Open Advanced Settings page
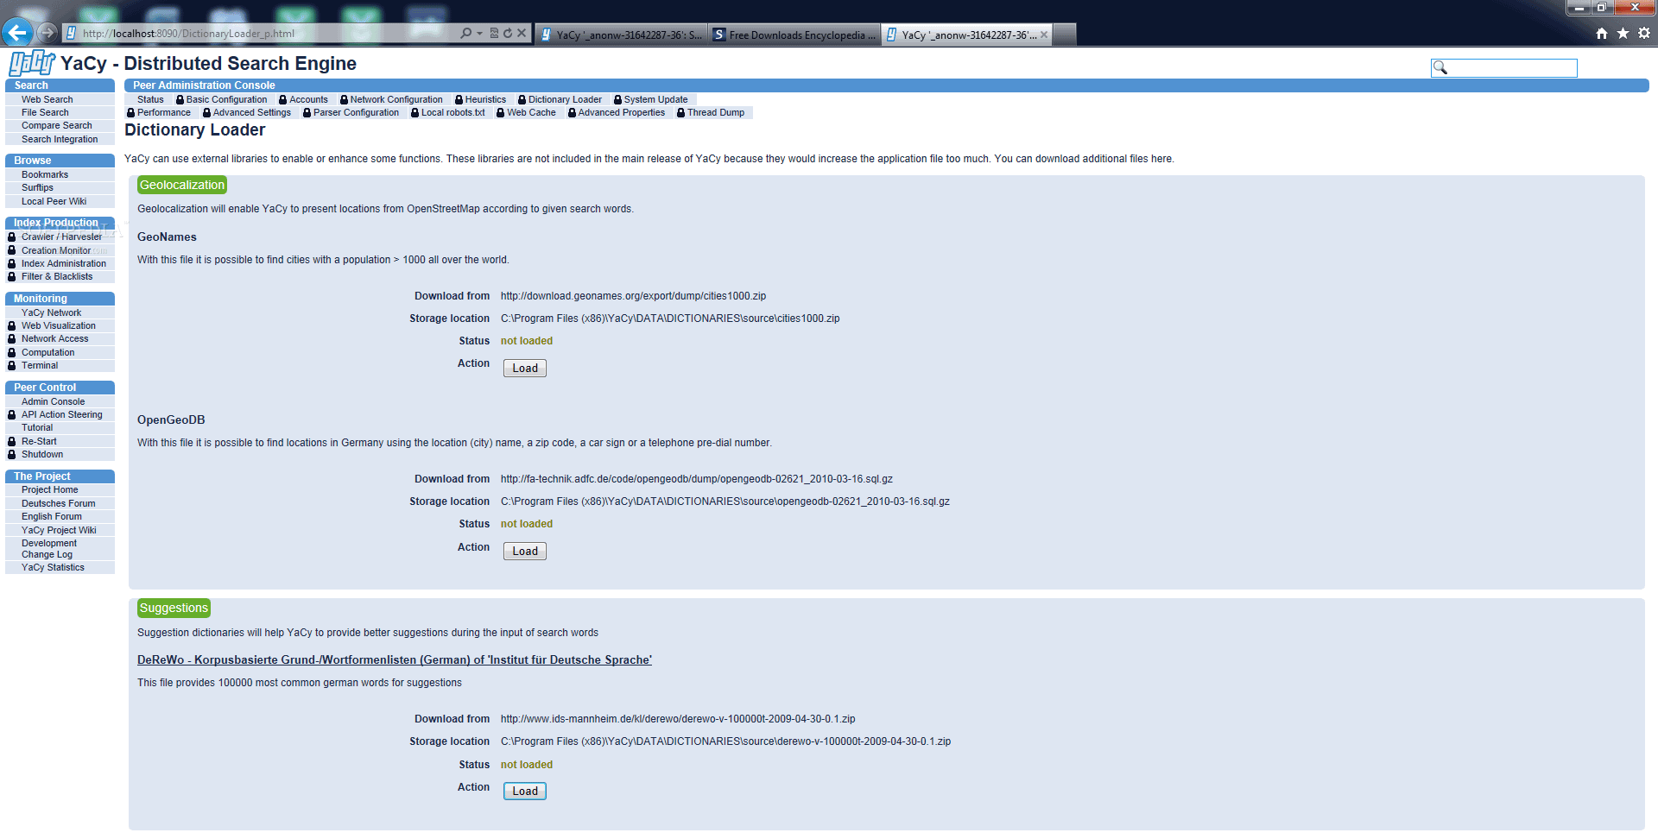This screenshot has width=1658, height=839. pos(252,112)
